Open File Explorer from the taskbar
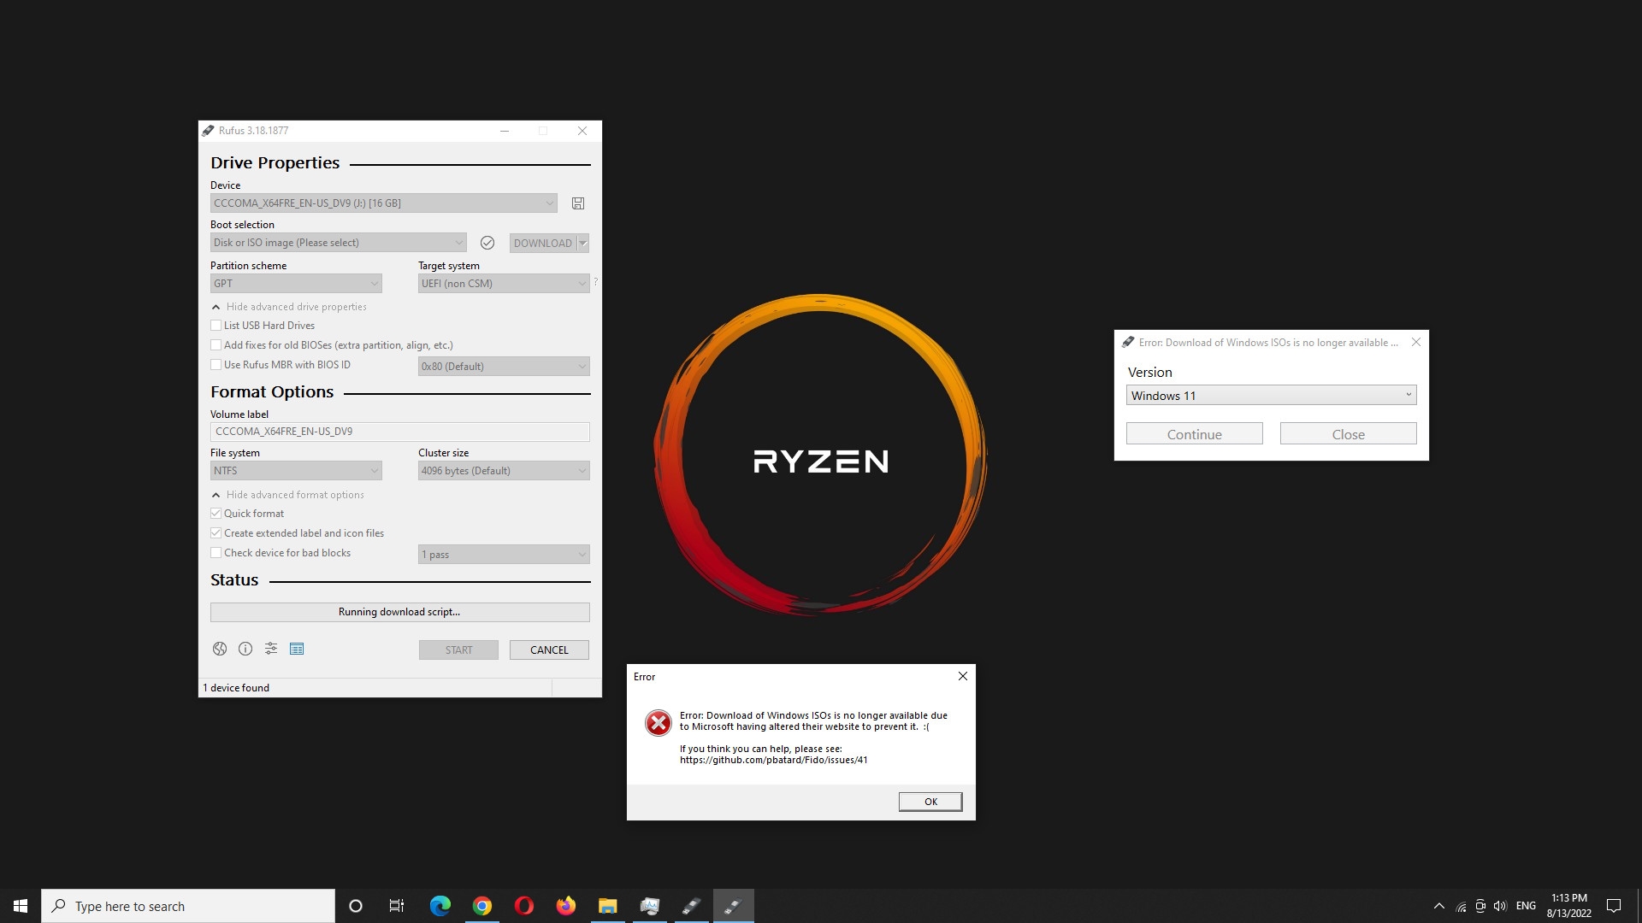Viewport: 1642px width, 923px height. [x=608, y=905]
